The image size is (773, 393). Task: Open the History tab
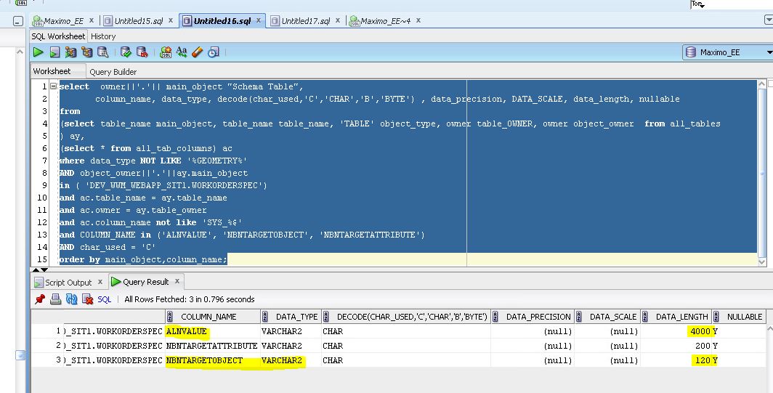[x=103, y=36]
